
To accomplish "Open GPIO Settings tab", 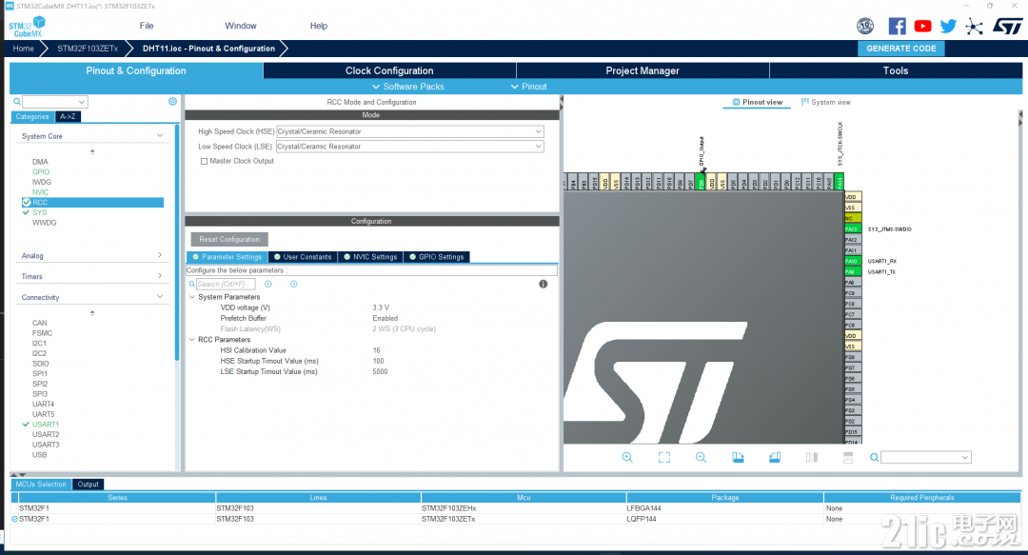I will pyautogui.click(x=437, y=257).
